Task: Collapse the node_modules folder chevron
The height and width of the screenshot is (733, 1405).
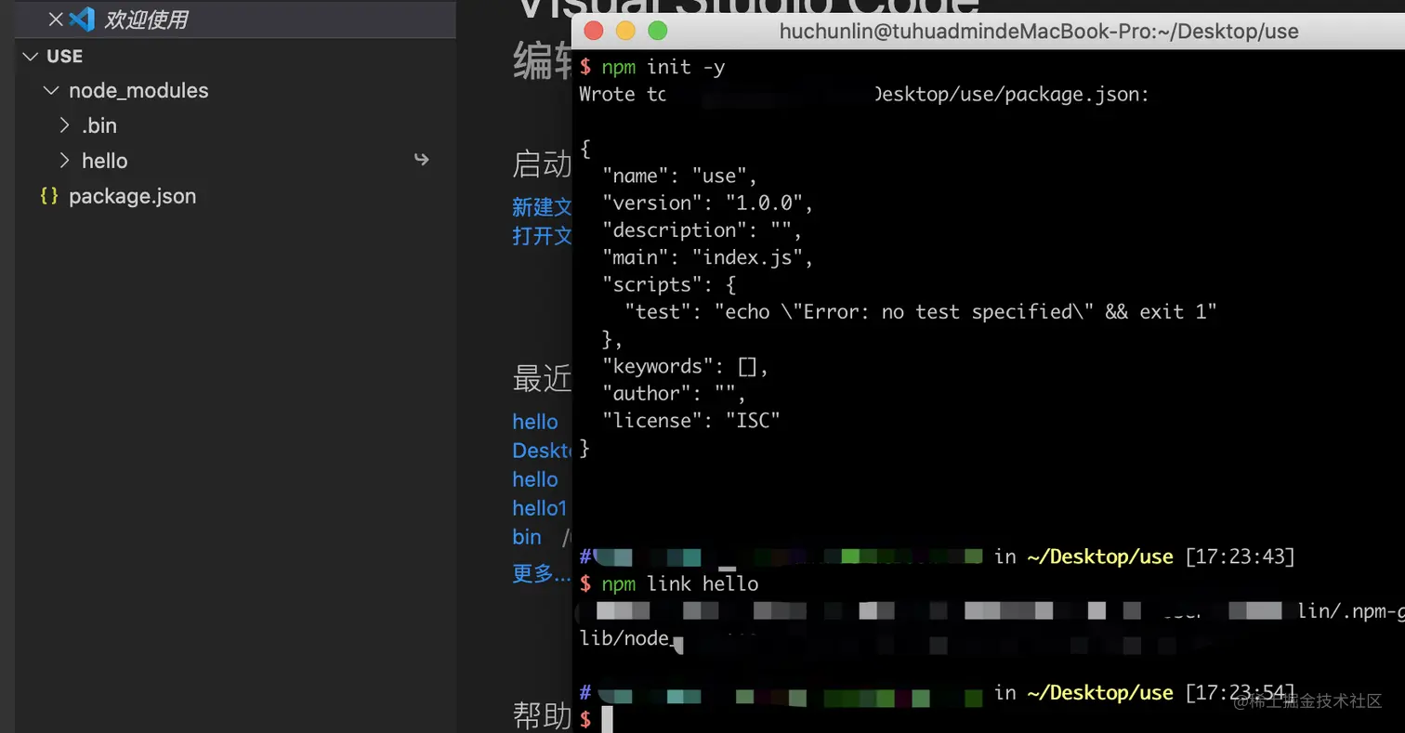Action: [x=52, y=91]
